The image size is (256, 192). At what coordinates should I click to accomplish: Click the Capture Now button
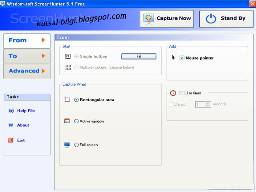click(x=167, y=19)
